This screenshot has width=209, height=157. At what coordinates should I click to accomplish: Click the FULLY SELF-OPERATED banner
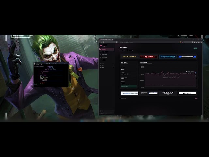point(130,57)
